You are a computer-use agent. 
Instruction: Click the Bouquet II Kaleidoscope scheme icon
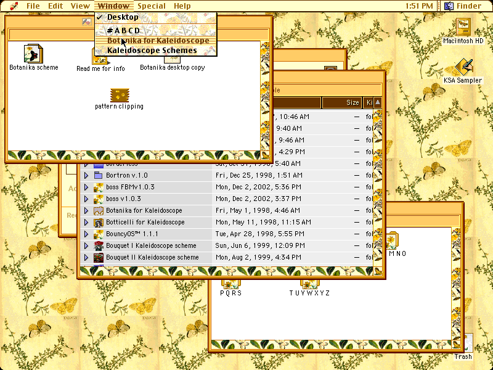click(99, 258)
